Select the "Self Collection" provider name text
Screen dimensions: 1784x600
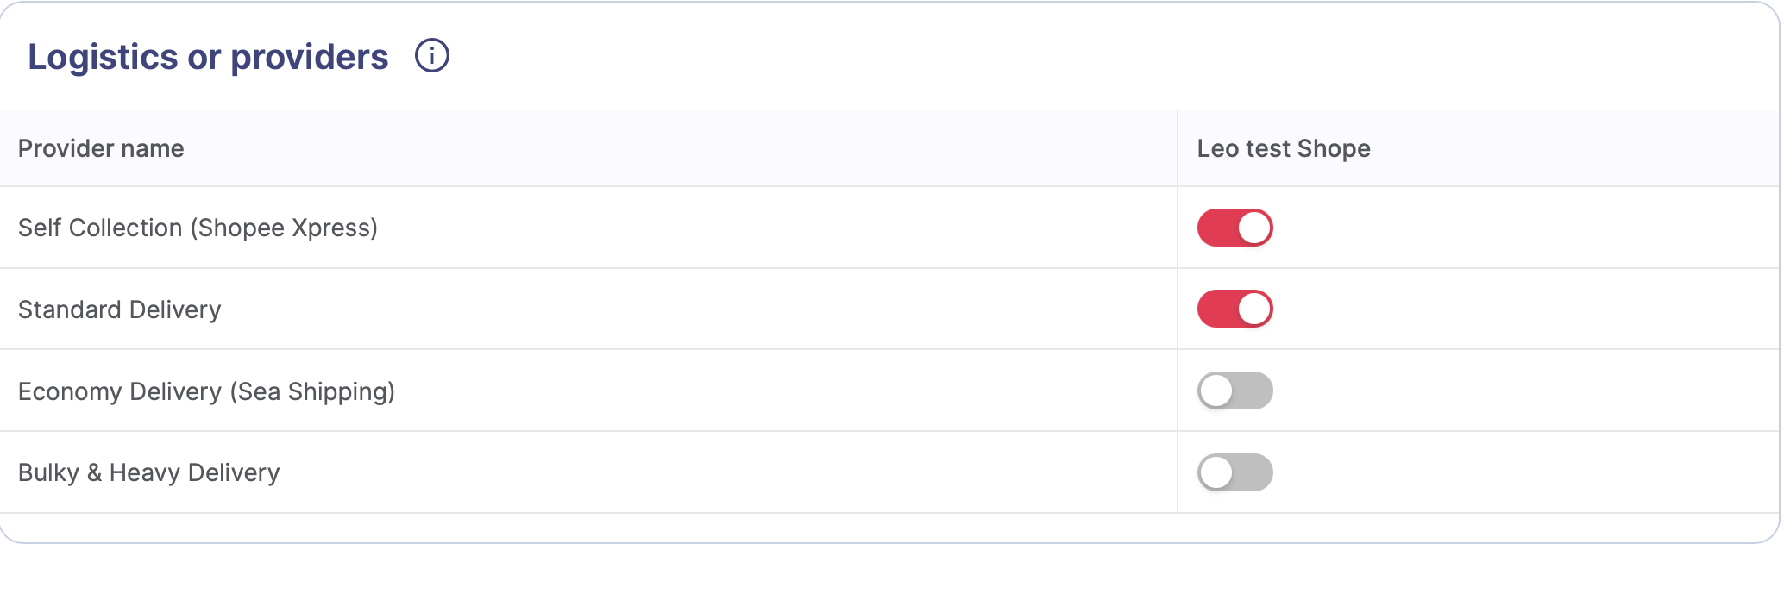point(100,228)
